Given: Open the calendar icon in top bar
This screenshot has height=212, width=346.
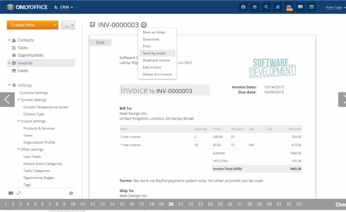Looking at the screenshot, I should pos(311,7).
